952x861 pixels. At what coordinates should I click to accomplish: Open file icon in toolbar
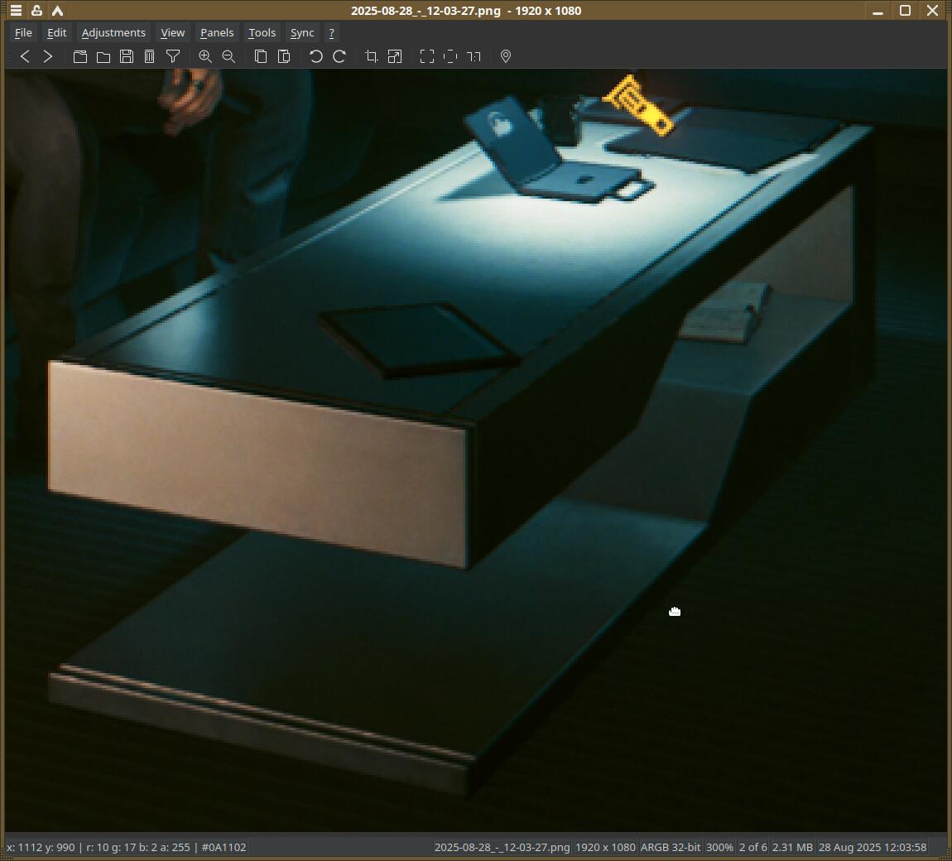click(x=80, y=56)
